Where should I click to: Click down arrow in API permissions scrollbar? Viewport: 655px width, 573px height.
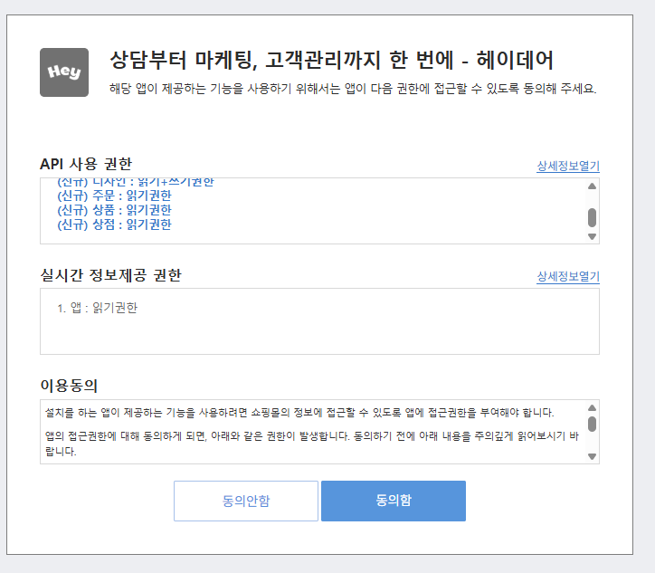[x=592, y=236]
